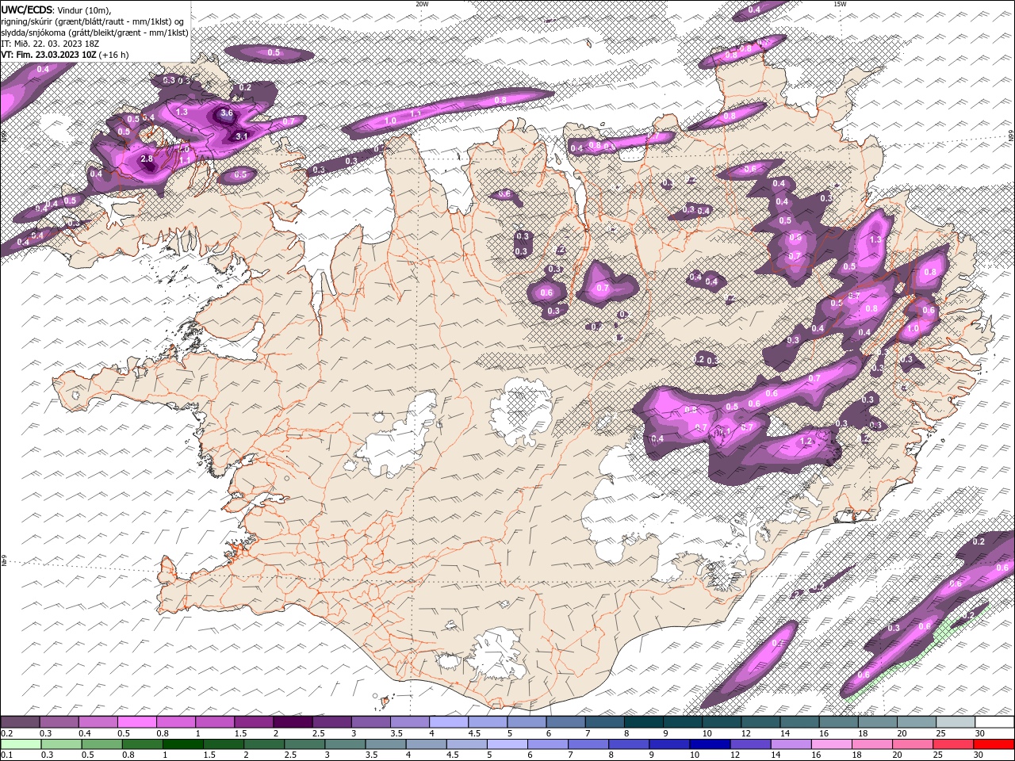1015x761 pixels.
Task: Click the darkest purple 2 snow legend swatch
Action: (293, 721)
